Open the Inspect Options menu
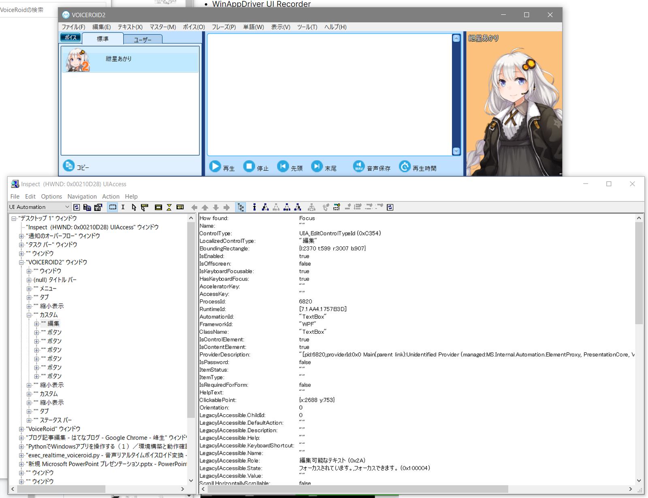This screenshot has height=498, width=648. point(51,197)
